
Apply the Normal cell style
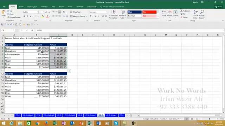point(134,16)
